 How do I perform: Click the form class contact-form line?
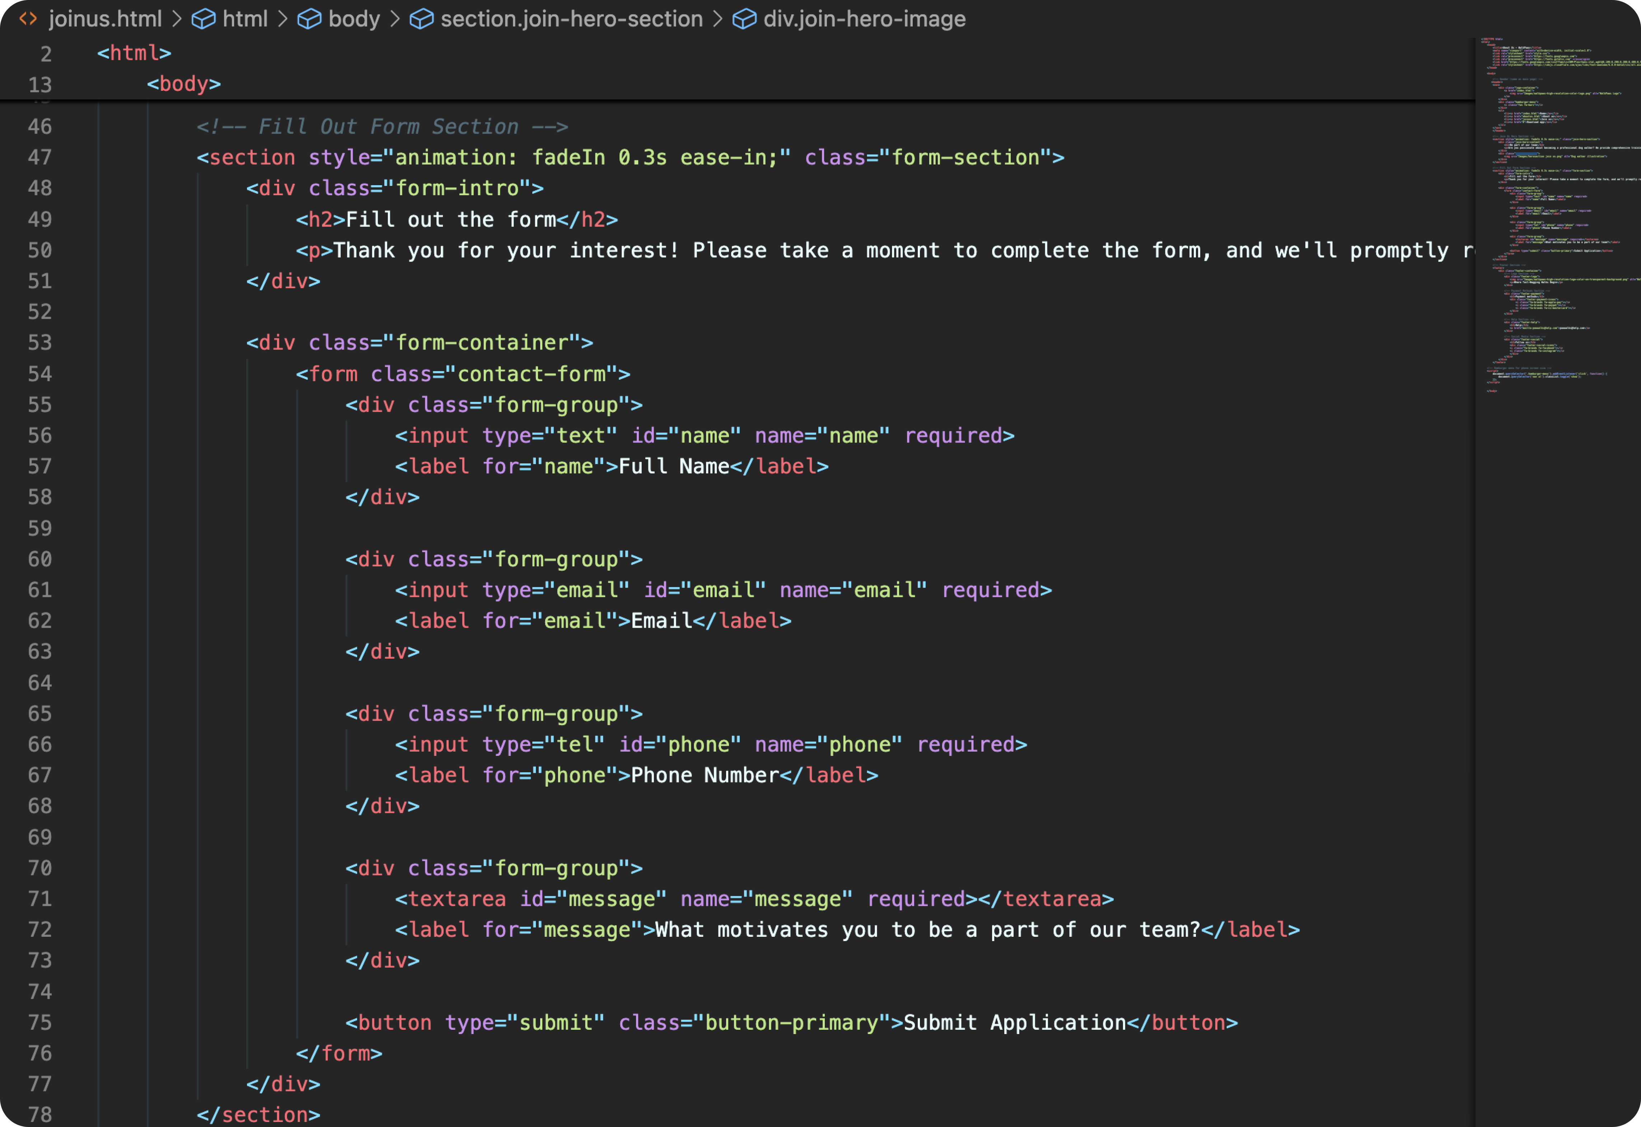click(463, 374)
